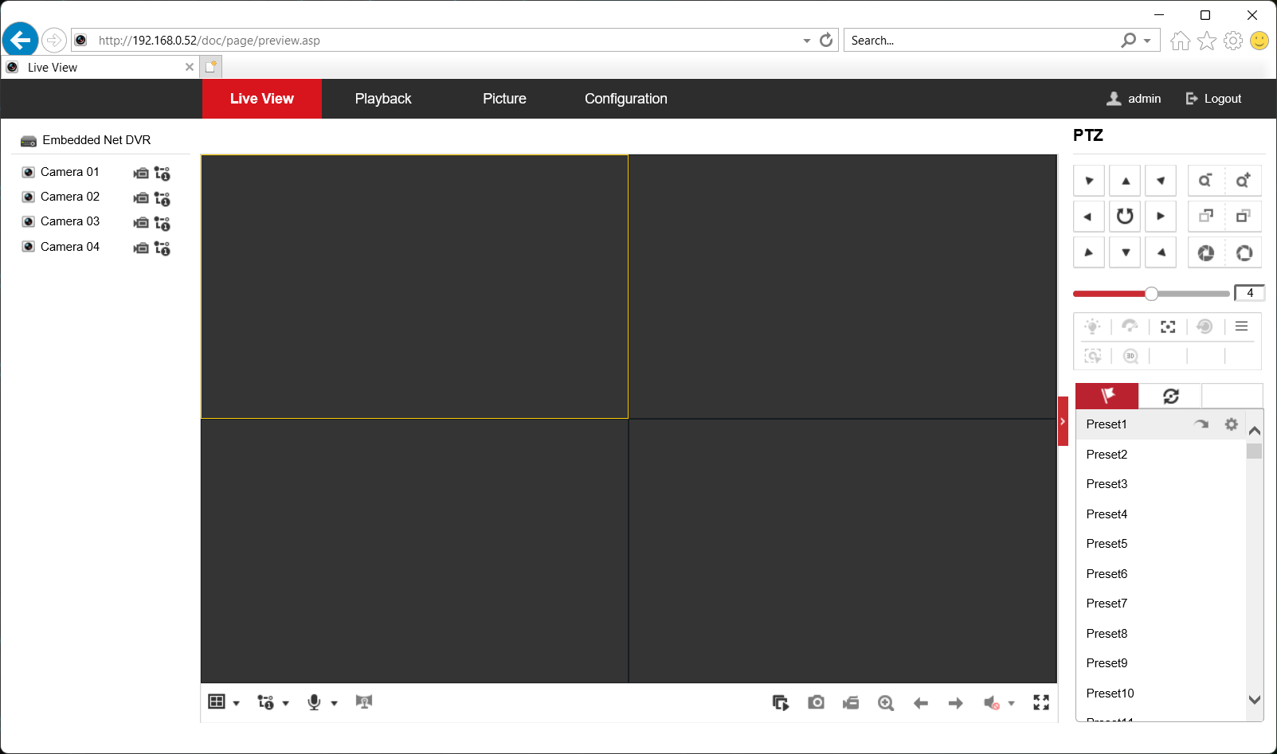The width and height of the screenshot is (1277, 754).
Task: Click the admin user link
Action: [x=1134, y=99]
